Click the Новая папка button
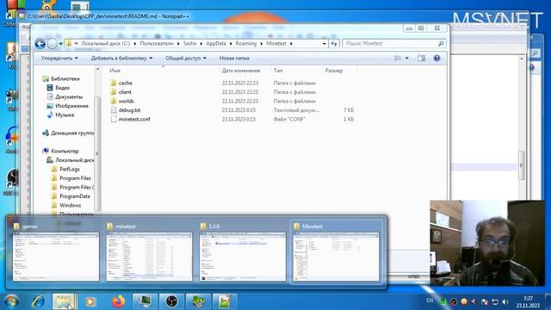 (234, 59)
